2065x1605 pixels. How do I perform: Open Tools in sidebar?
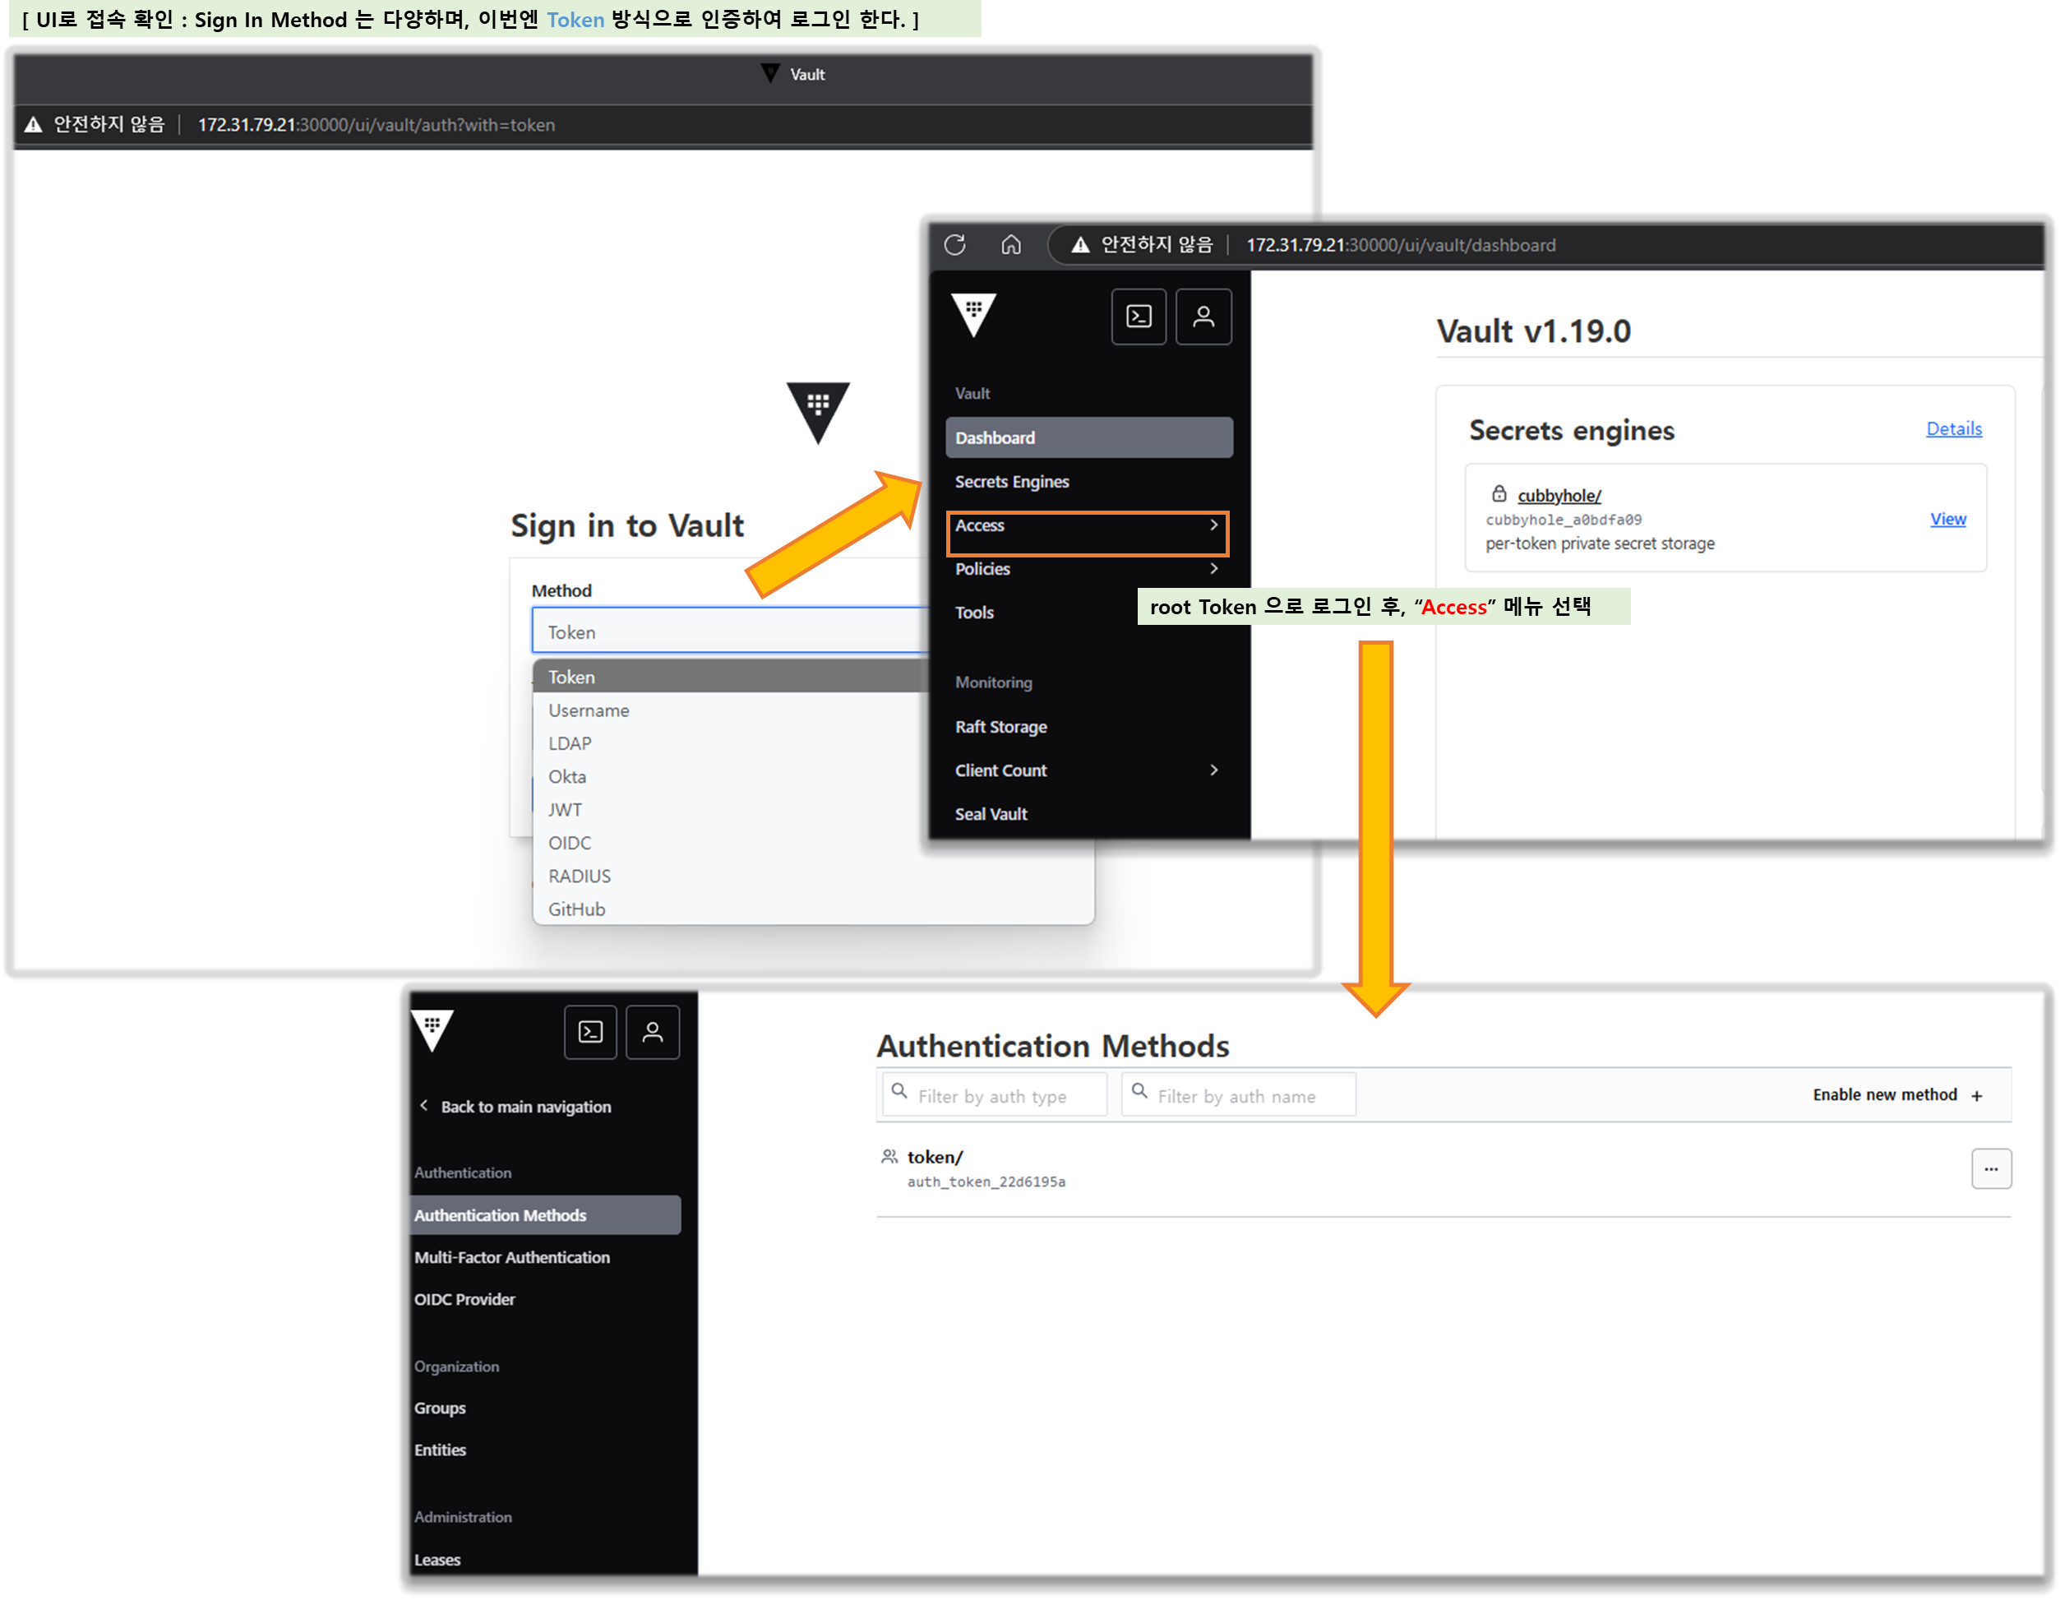point(974,612)
